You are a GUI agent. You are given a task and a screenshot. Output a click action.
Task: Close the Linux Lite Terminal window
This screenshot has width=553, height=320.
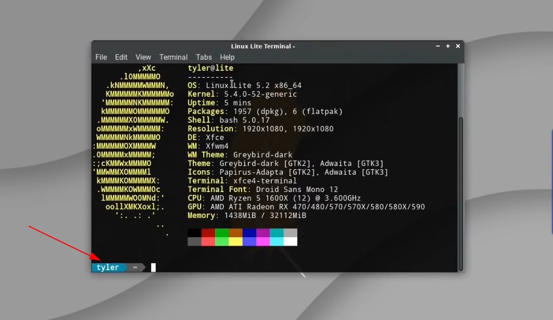(458, 46)
